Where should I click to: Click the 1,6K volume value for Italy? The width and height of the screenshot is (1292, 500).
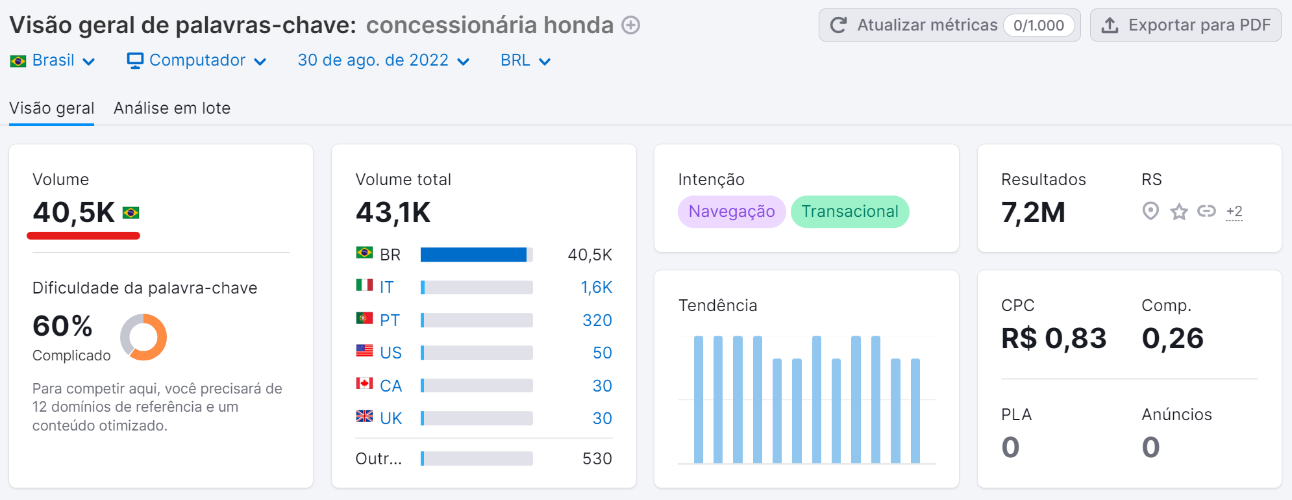(596, 287)
